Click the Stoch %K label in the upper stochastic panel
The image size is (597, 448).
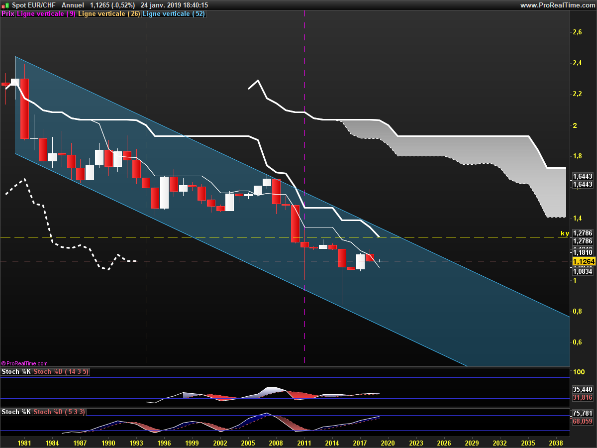[16, 372]
